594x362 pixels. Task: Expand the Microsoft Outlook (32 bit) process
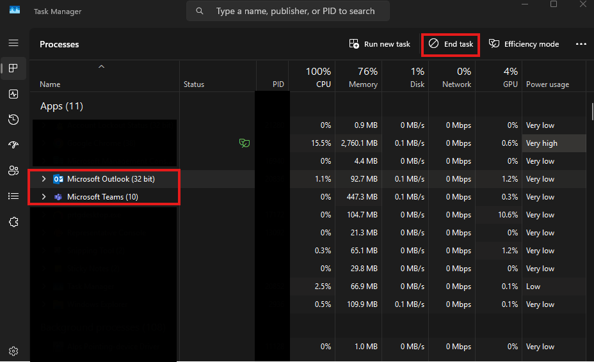click(x=44, y=179)
